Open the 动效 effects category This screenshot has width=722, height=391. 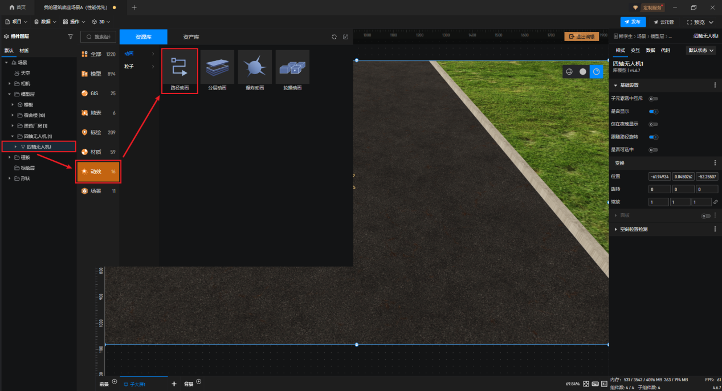tap(98, 171)
